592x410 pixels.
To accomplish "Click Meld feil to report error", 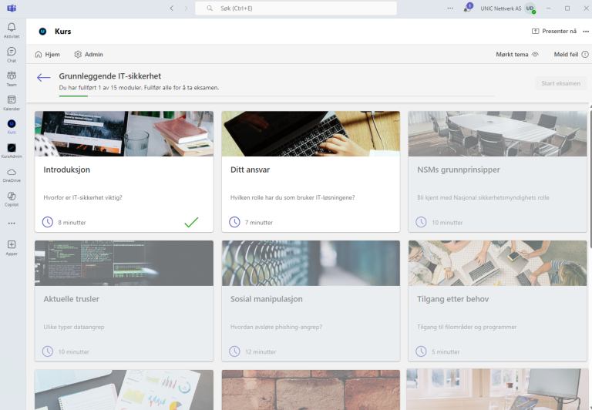I will coord(571,55).
